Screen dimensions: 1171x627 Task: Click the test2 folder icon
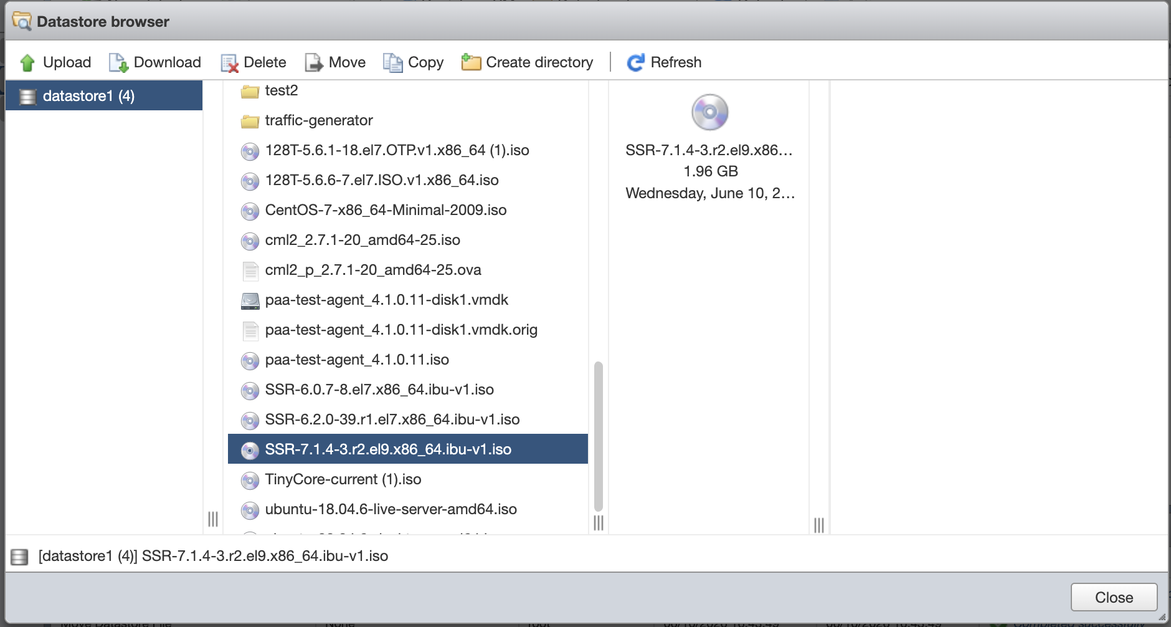250,92
